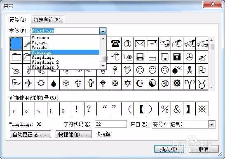
Task: Click the 取消 button
Action: point(204,149)
